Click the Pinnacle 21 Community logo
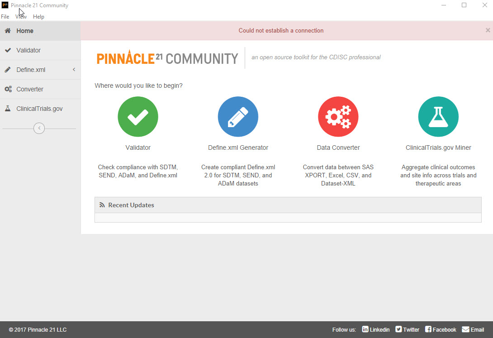 pyautogui.click(x=167, y=58)
